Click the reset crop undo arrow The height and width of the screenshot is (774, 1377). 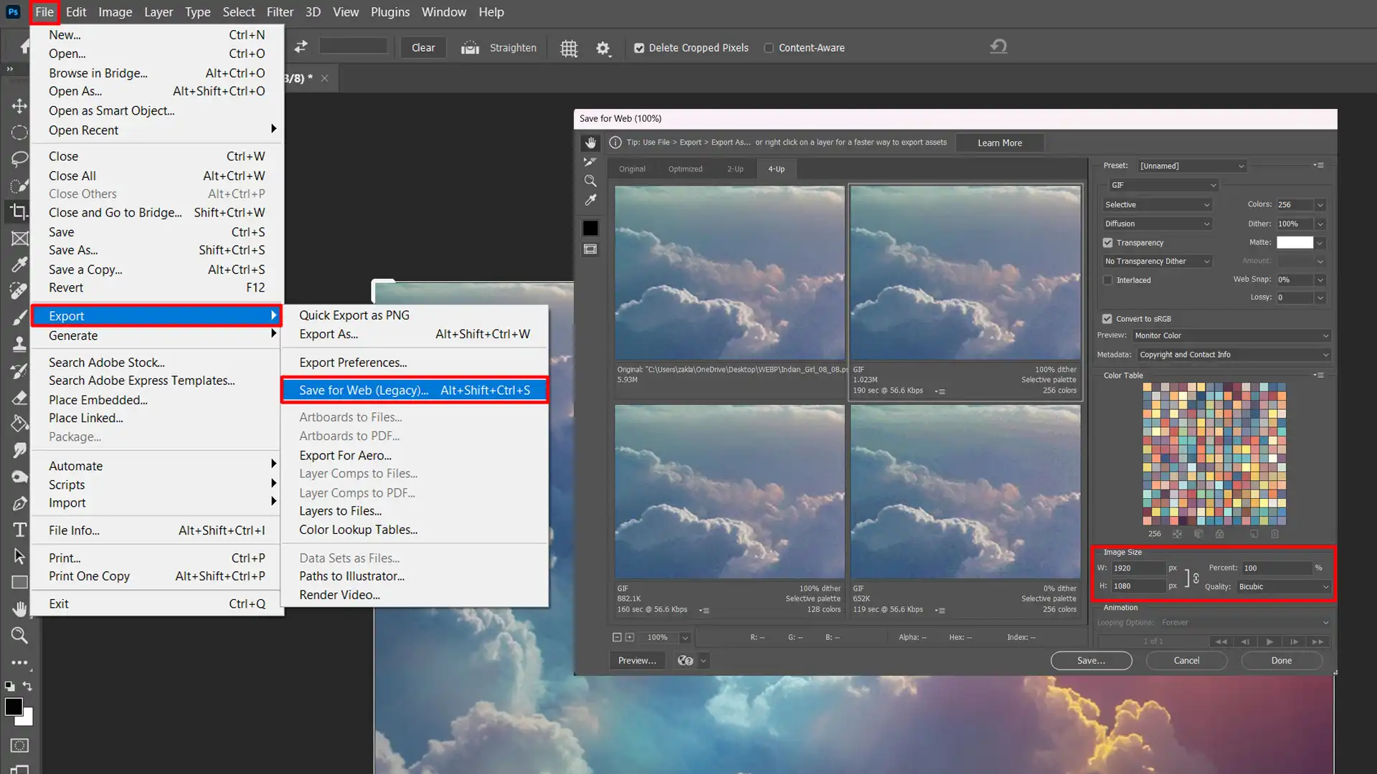(998, 47)
